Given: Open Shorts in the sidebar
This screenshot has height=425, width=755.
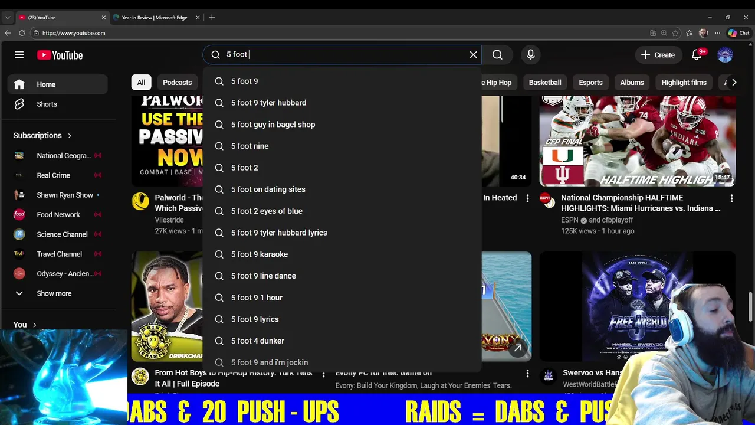Looking at the screenshot, I should click(x=58, y=104).
